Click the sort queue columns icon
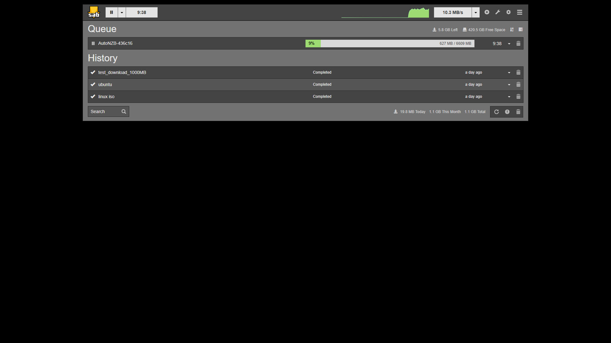This screenshot has height=343, width=611. (512, 29)
